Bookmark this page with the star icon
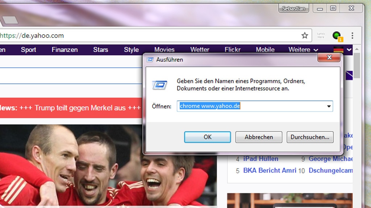This screenshot has width=371, height=208. pyautogui.click(x=305, y=36)
